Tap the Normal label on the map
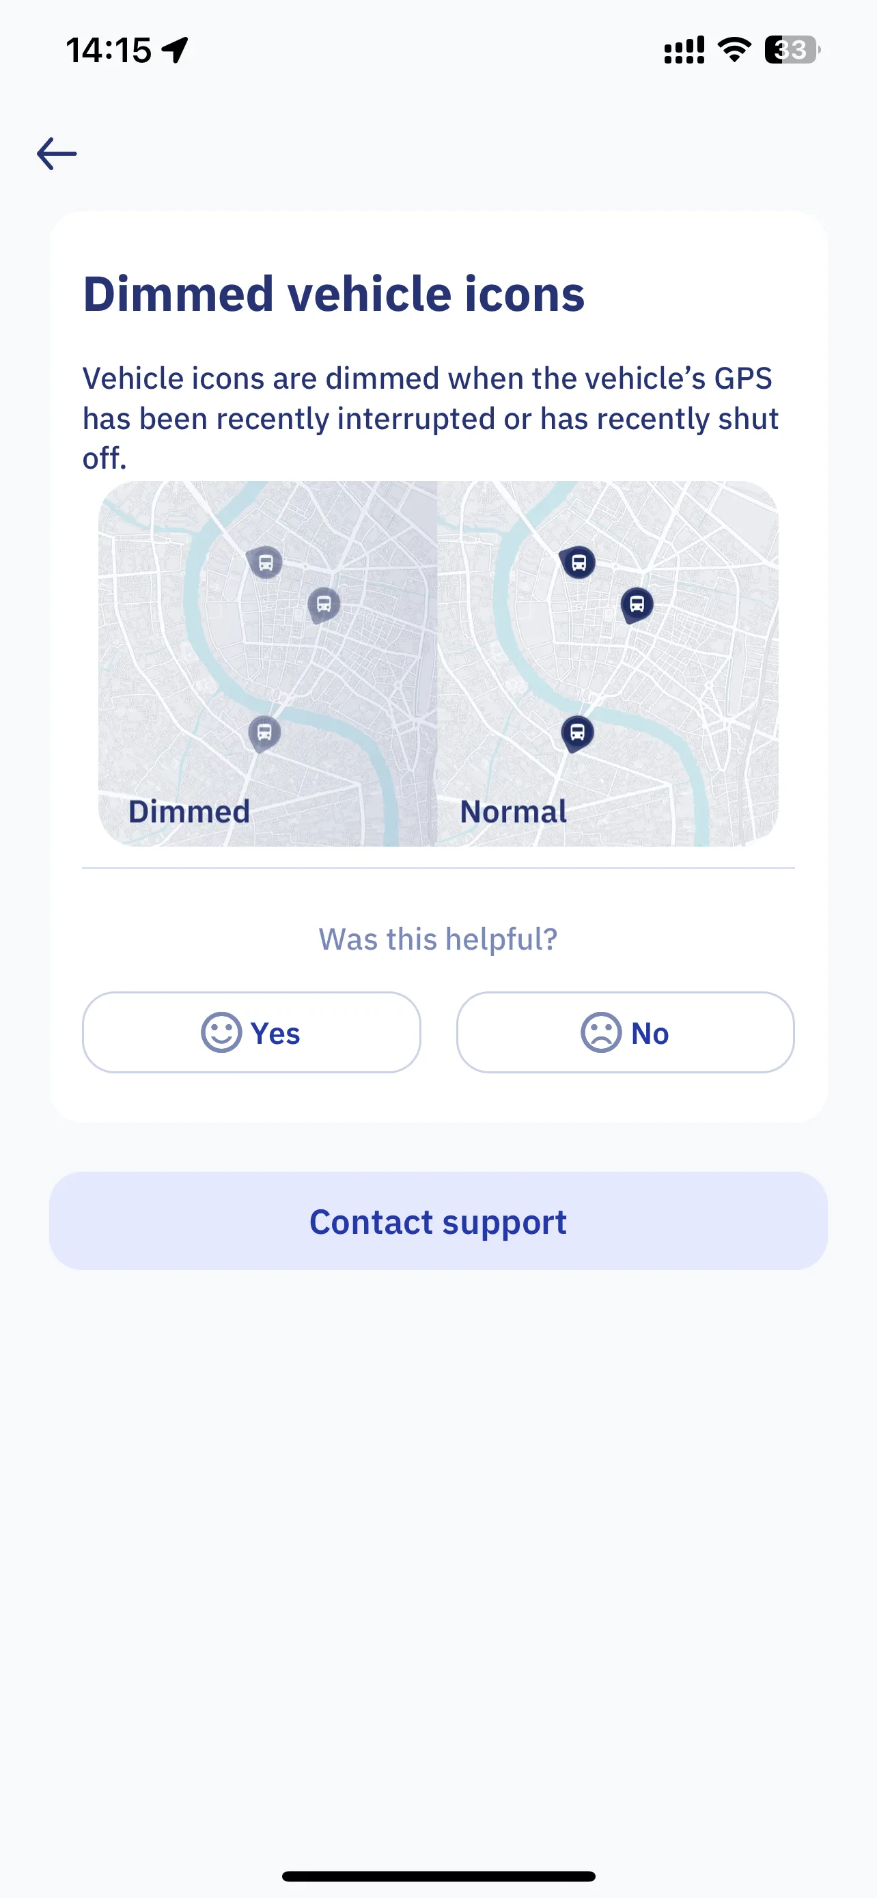877x1898 pixels. [513, 812]
